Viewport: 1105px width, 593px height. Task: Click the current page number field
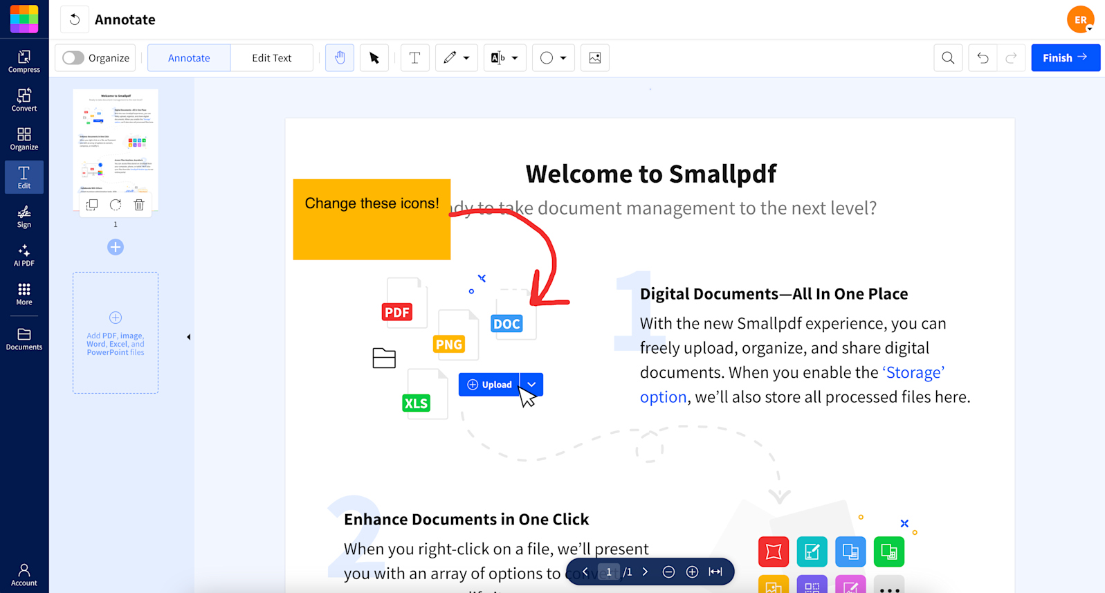609,572
